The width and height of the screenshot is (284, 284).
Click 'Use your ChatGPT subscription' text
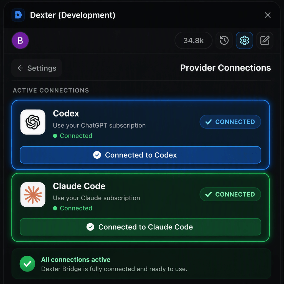pos(99,125)
